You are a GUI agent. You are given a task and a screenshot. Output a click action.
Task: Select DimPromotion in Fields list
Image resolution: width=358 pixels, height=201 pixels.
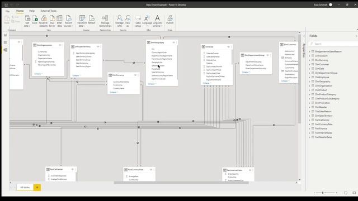322,103
